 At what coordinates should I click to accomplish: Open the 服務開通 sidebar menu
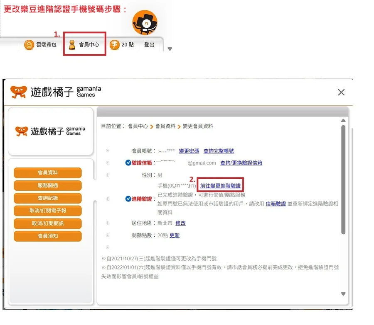[x=48, y=186]
